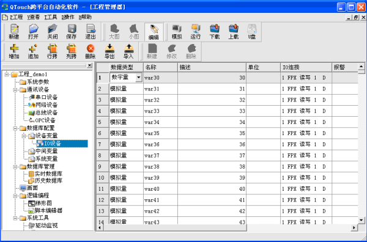Start 模拟 simulation from toolbar
Screen dimensions: 367x242
pos(177,32)
